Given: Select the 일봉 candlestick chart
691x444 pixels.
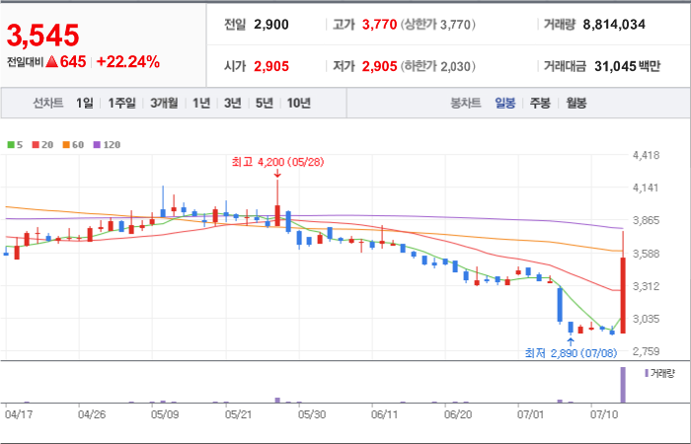Looking at the screenshot, I should click(504, 103).
